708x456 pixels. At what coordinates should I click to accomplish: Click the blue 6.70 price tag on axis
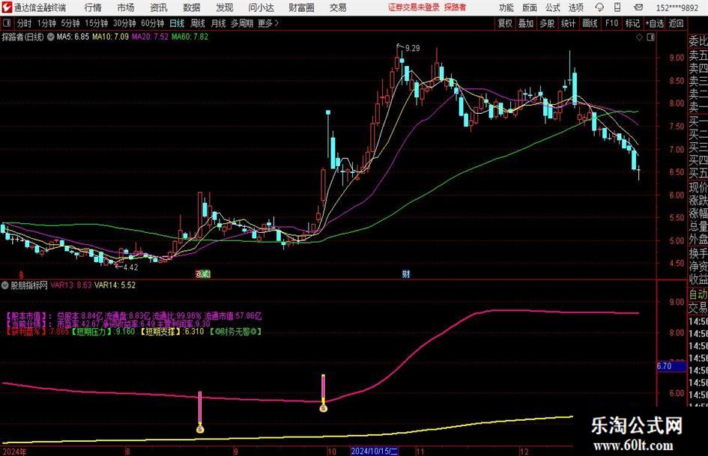(671, 366)
